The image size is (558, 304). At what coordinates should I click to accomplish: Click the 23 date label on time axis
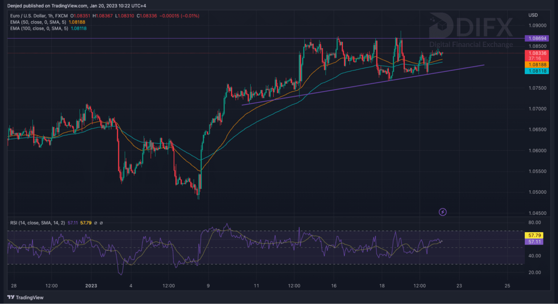coord(459,286)
